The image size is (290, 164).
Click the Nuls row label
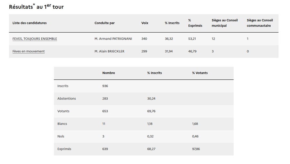pyautogui.click(x=61, y=136)
